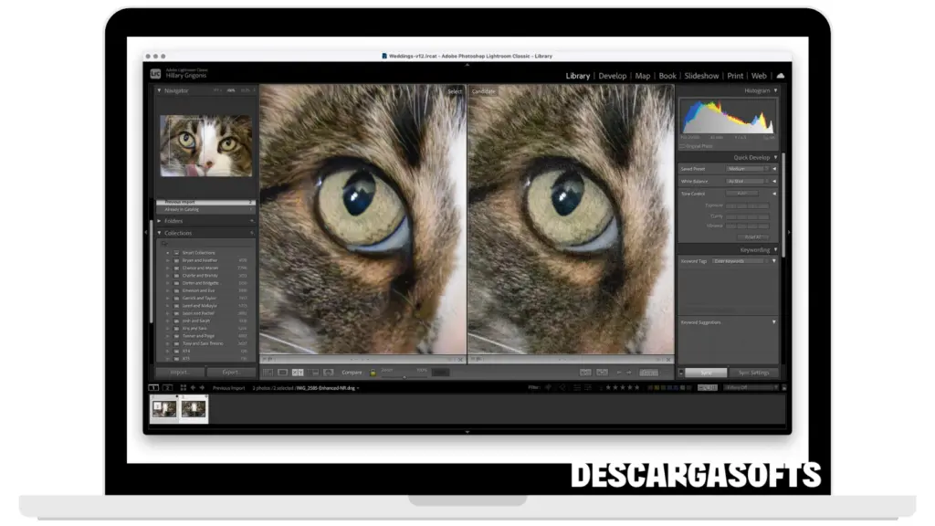Viewport: 935px width, 526px height.
Task: Toggle the filter flag icon in filmstrip
Action: 548,388
